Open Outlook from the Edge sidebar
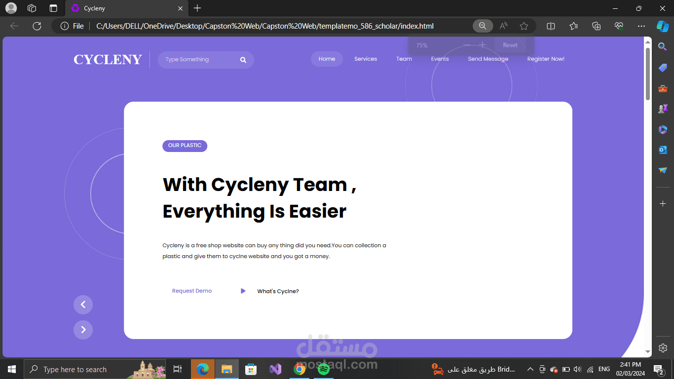674x379 pixels. [663, 150]
